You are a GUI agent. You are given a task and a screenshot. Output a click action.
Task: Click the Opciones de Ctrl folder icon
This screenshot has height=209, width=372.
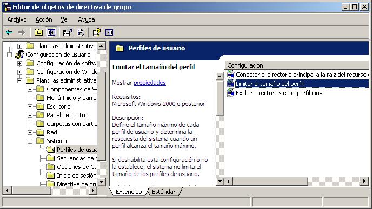tap(50, 167)
